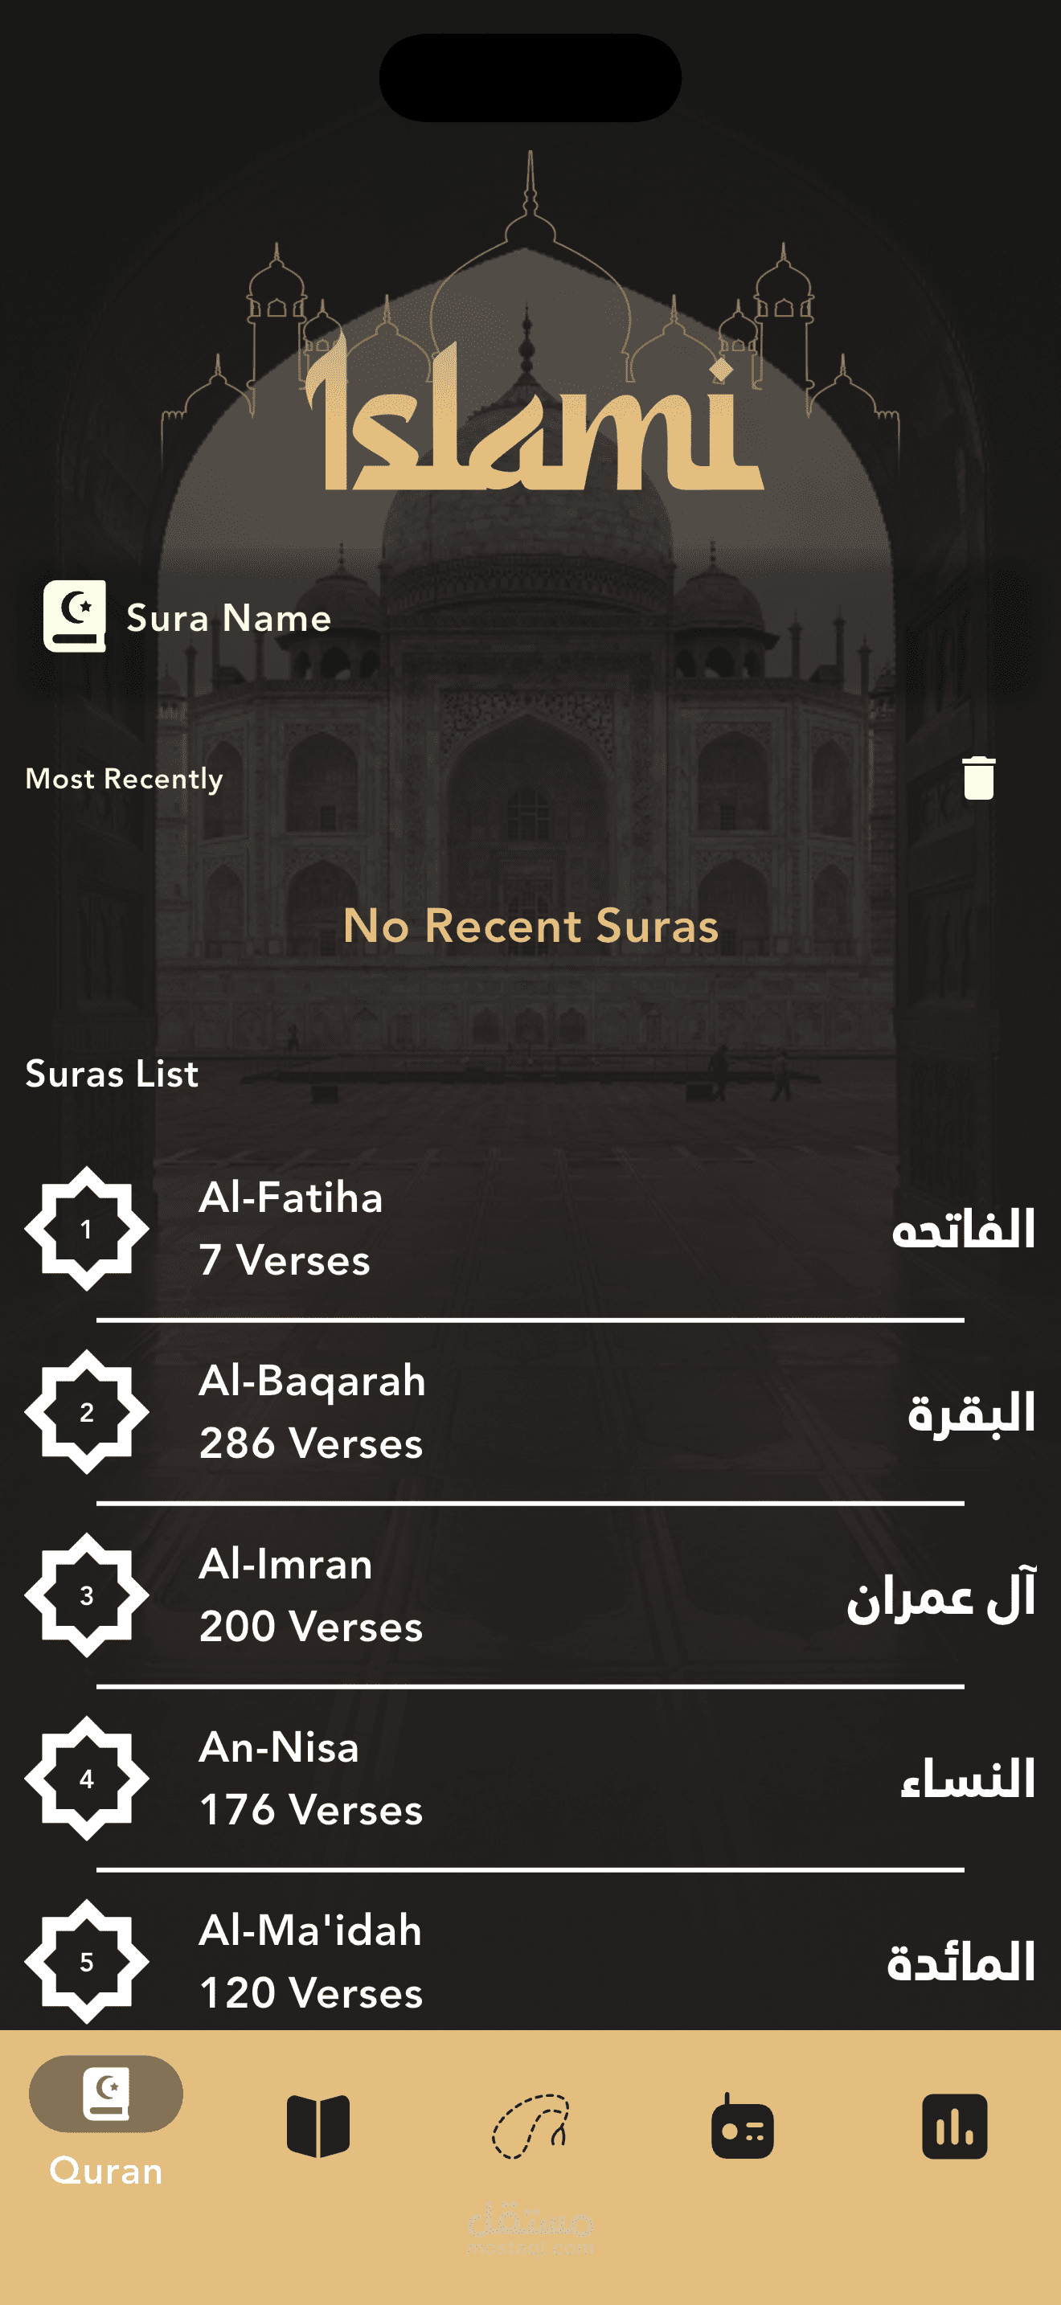Click the Quran book icon in the search bar
The height and width of the screenshot is (2305, 1061).
[76, 616]
